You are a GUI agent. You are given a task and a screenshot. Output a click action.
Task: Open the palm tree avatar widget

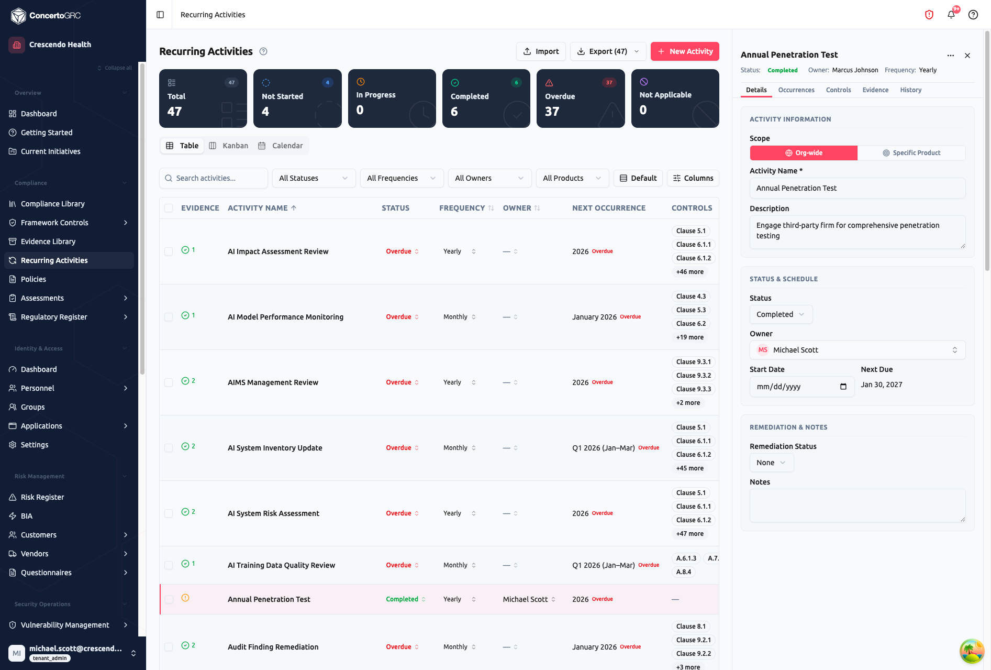point(972,651)
